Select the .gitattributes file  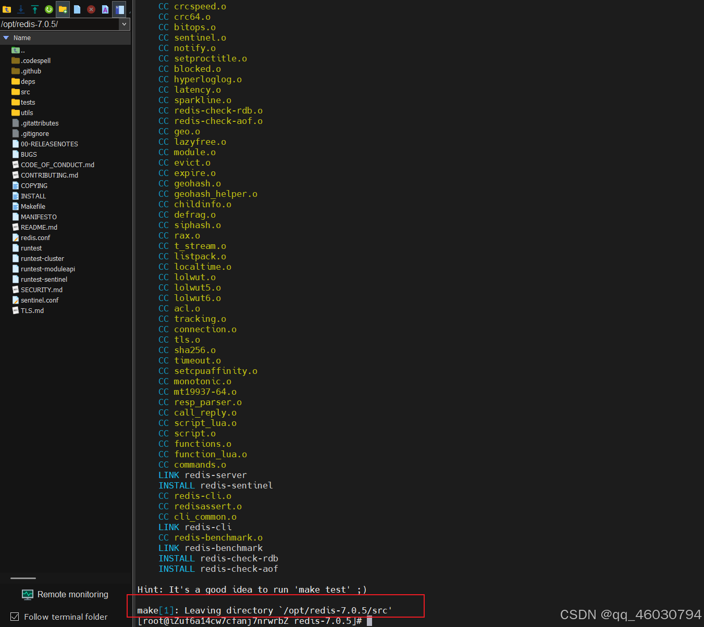click(35, 123)
